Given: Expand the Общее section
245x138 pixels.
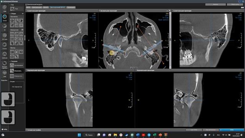Looking at the screenshot, I should coord(10,14).
